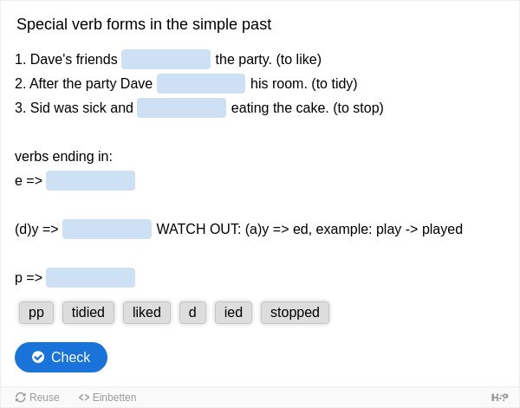Click the Einbetten embed code icon

point(84,397)
